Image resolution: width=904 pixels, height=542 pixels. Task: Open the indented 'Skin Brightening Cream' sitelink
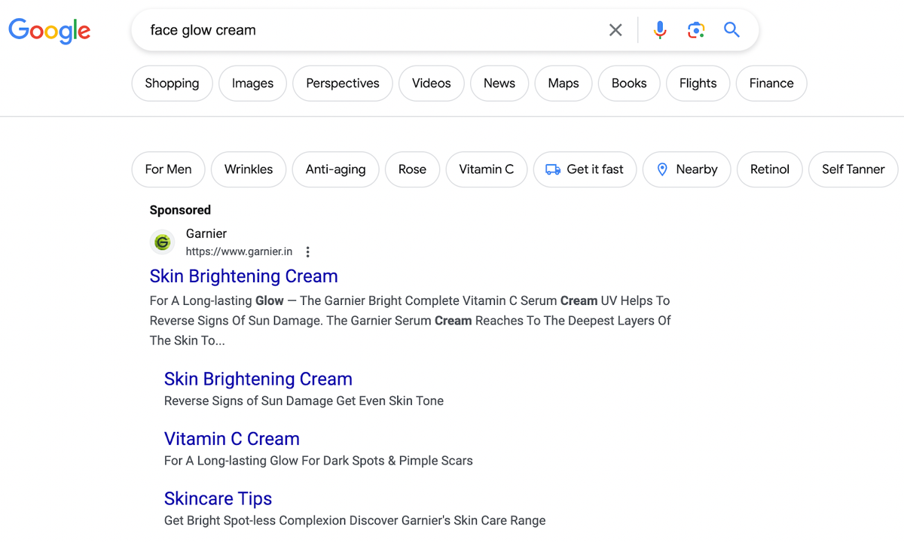(x=258, y=379)
